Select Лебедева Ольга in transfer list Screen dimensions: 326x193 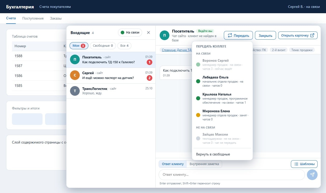pyautogui.click(x=222, y=81)
